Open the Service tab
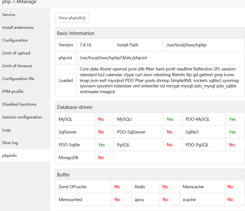The width and height of the screenshot is (245, 211). pyautogui.click(x=9, y=15)
